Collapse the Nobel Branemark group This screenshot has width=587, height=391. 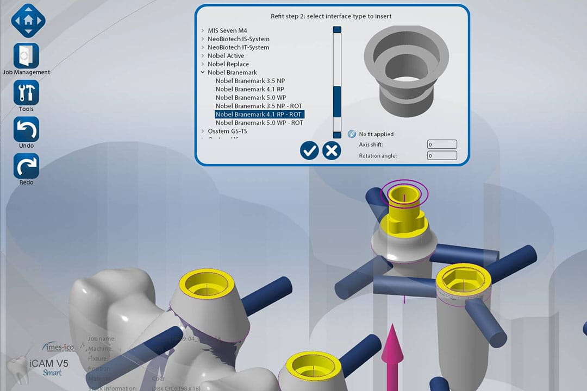203,73
